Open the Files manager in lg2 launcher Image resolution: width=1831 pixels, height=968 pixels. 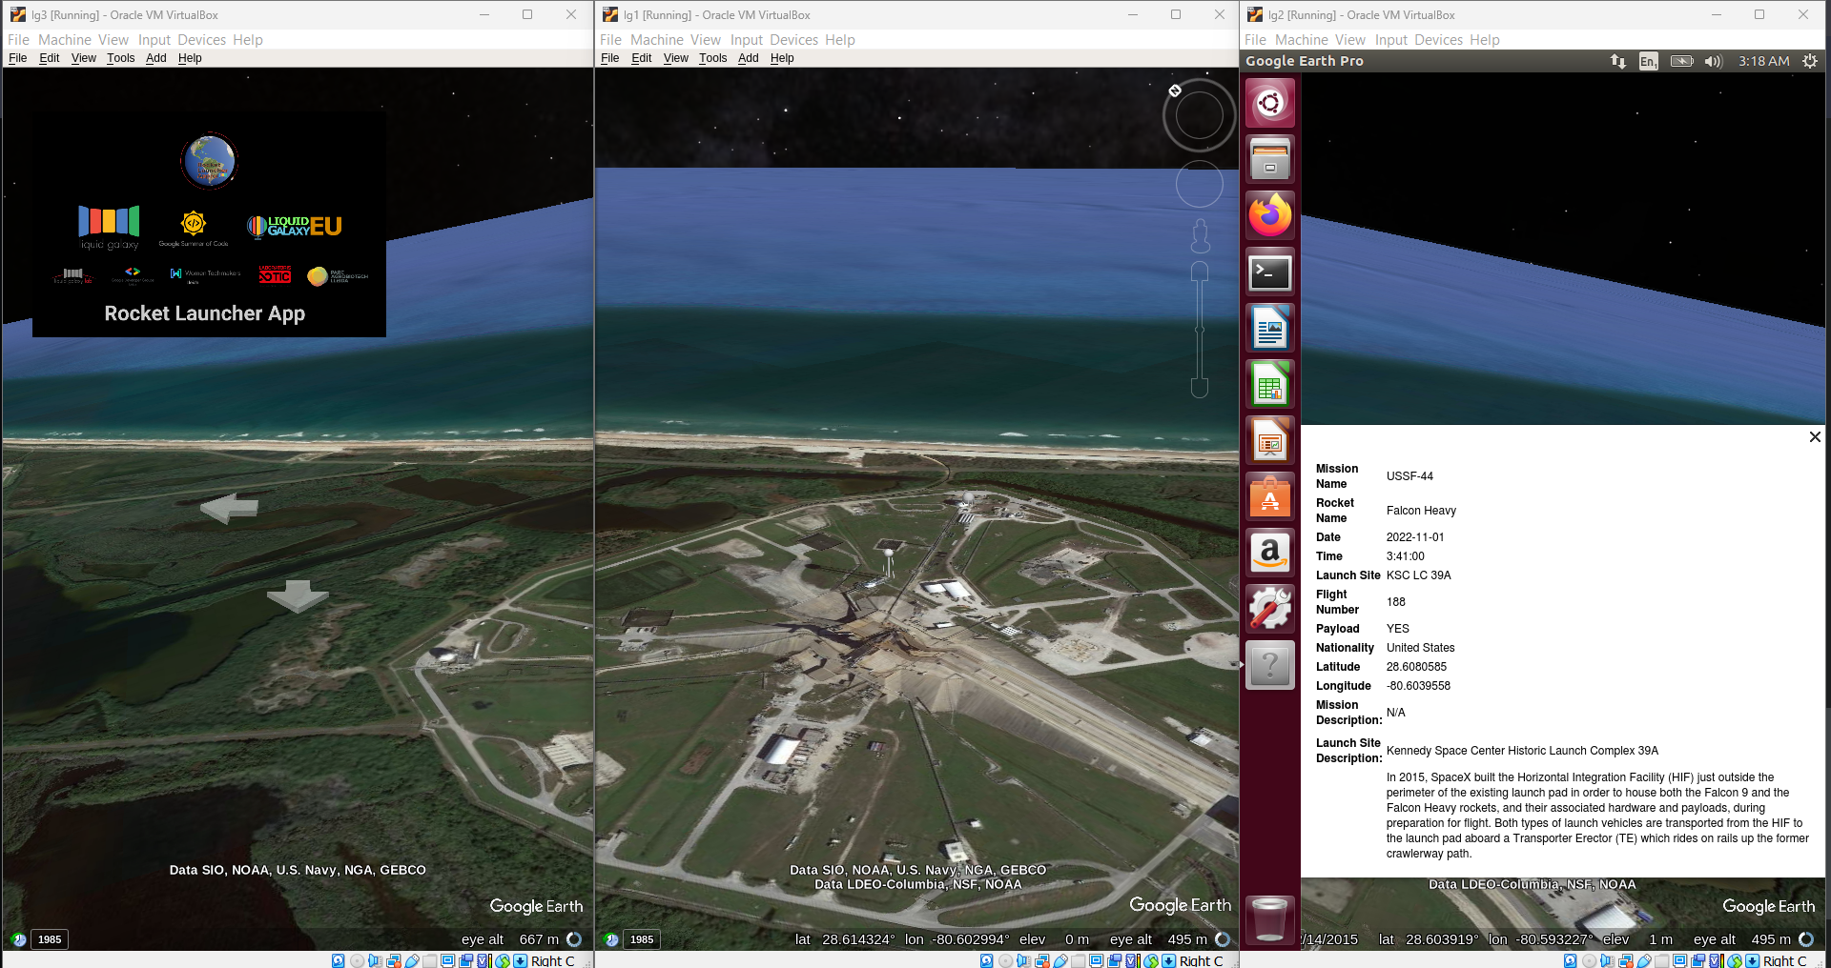click(1270, 159)
